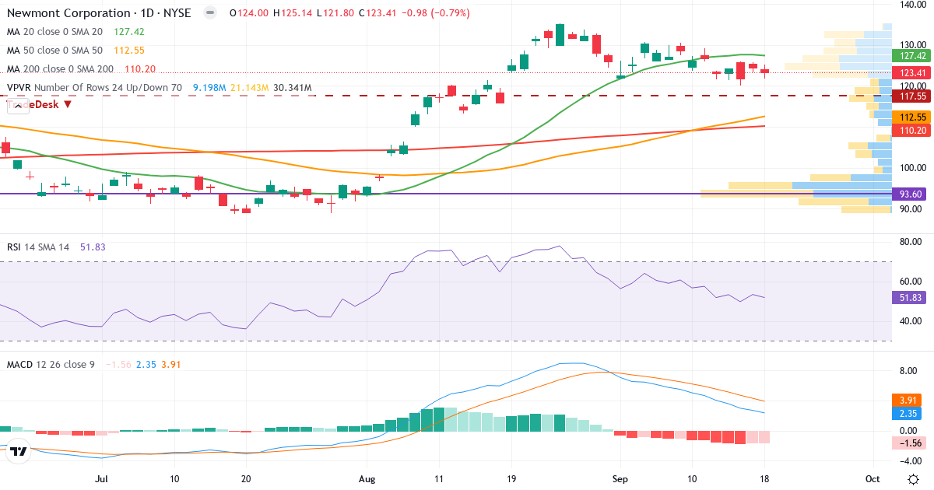Click the TradingView logo
934x490 pixels.
pos(20,450)
